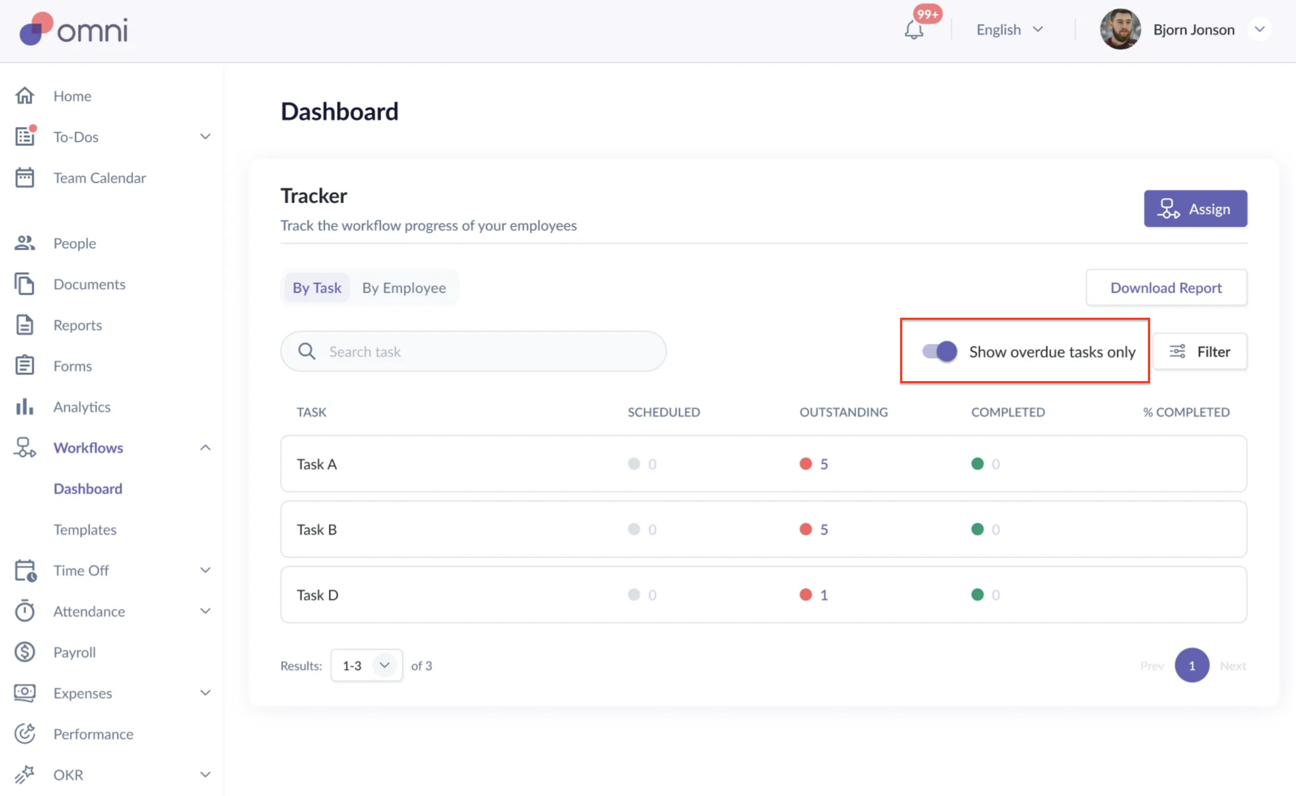Image resolution: width=1296 pixels, height=796 pixels.
Task: Toggle Show overdue tasks only switch
Action: pyautogui.click(x=939, y=351)
